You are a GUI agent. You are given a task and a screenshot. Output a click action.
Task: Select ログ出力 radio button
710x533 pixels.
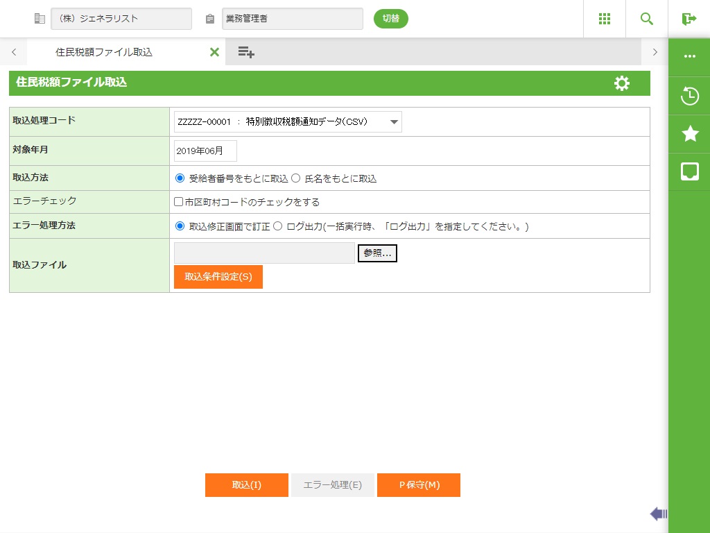click(x=278, y=226)
